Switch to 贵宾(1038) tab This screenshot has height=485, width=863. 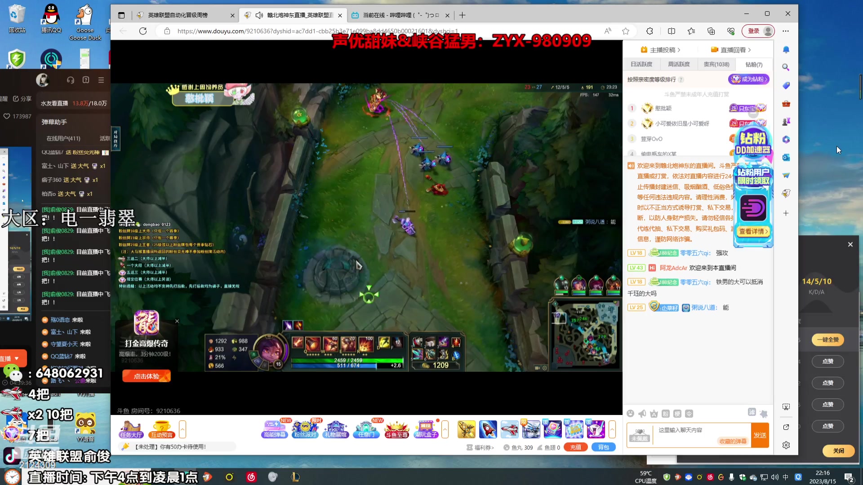716,64
